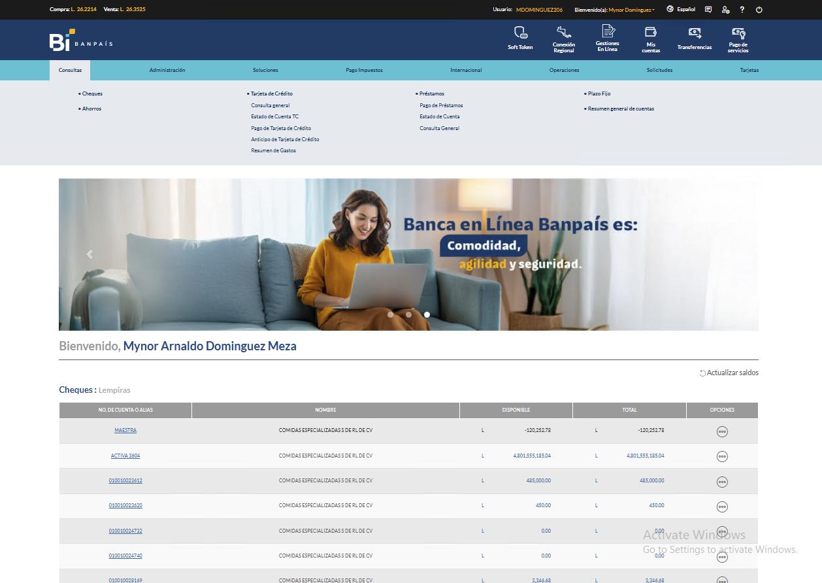Click the help question mark icon

coord(742,10)
